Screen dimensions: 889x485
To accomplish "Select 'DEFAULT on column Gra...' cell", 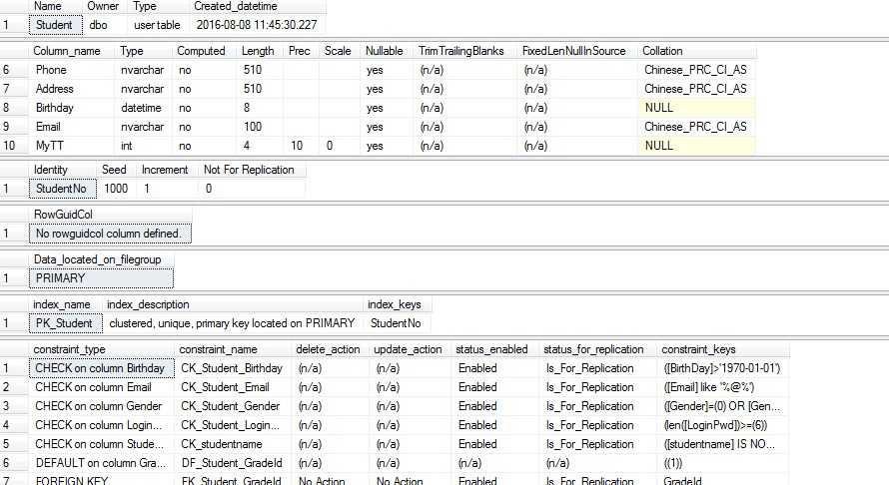I will (x=101, y=463).
